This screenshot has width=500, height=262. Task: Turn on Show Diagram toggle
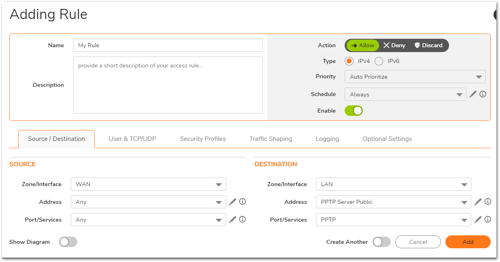tap(68, 242)
